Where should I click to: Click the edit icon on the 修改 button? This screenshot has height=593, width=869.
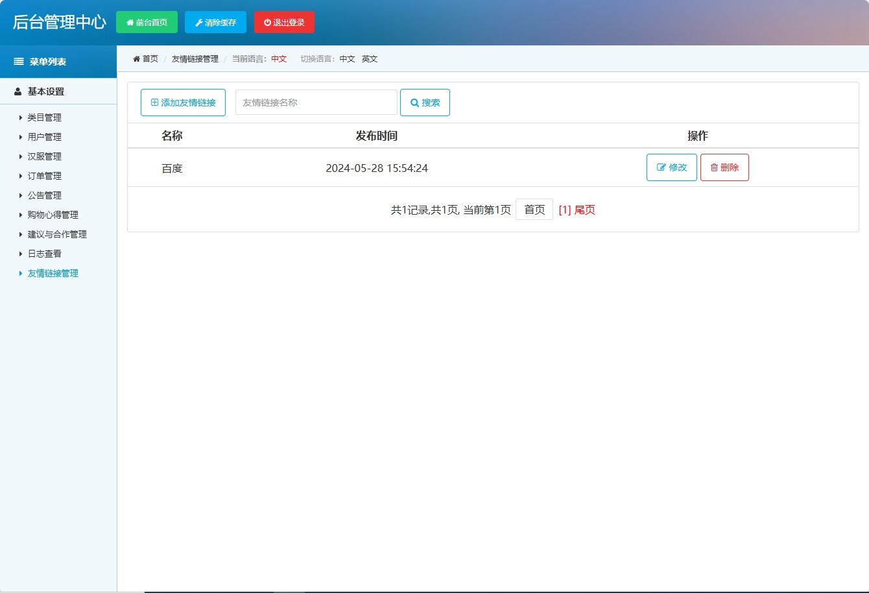(661, 167)
